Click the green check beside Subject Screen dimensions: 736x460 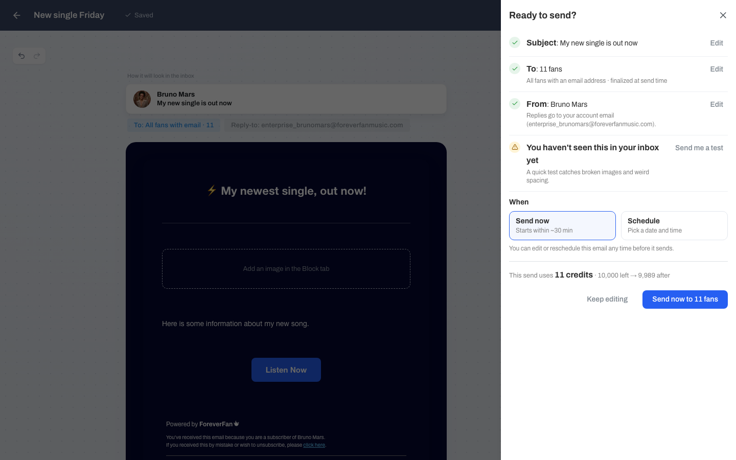pyautogui.click(x=515, y=43)
